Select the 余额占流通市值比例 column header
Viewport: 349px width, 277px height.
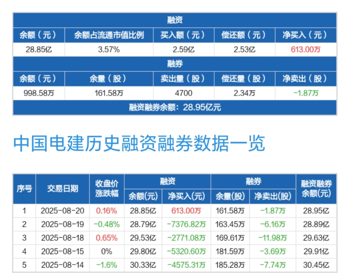coord(109,35)
